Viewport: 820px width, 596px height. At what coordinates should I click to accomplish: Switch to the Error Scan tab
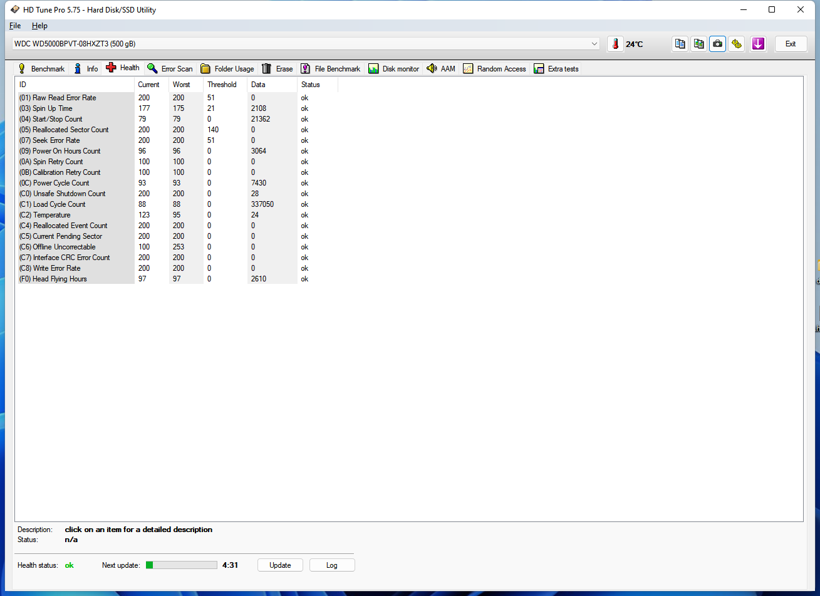click(170, 69)
